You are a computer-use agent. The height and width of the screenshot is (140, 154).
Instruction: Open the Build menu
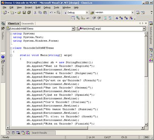[38, 7]
